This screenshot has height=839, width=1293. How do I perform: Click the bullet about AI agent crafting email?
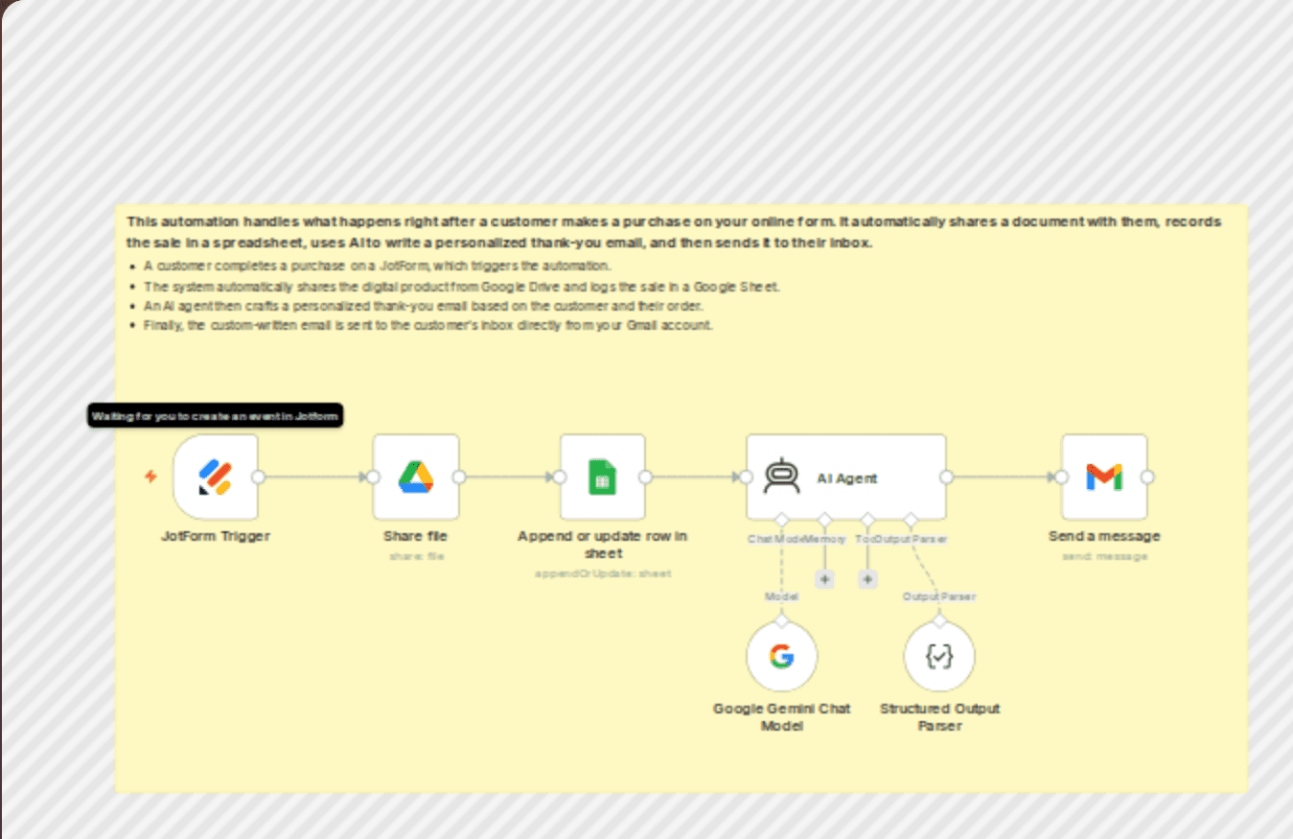coord(424,306)
